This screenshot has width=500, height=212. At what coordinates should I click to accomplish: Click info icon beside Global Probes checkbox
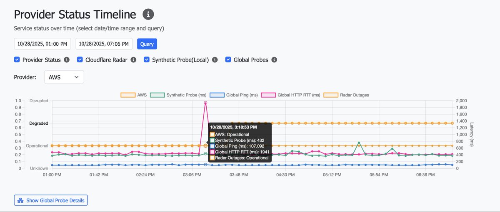[x=274, y=60]
